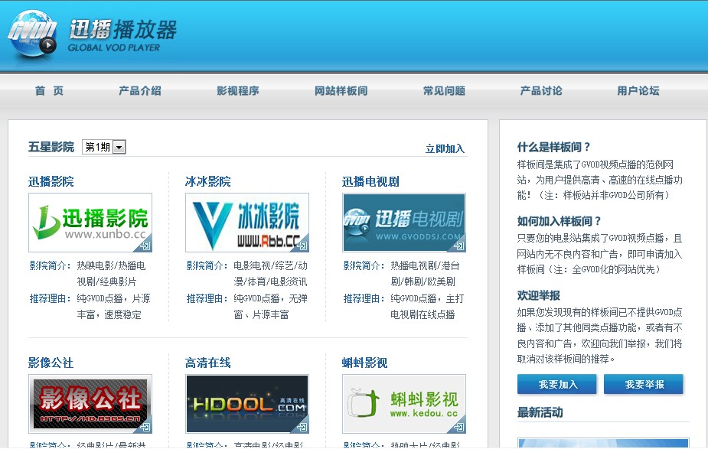This screenshot has width=708, height=449.
Task: Go to the 用户论坛 forum menu
Action: click(x=638, y=90)
